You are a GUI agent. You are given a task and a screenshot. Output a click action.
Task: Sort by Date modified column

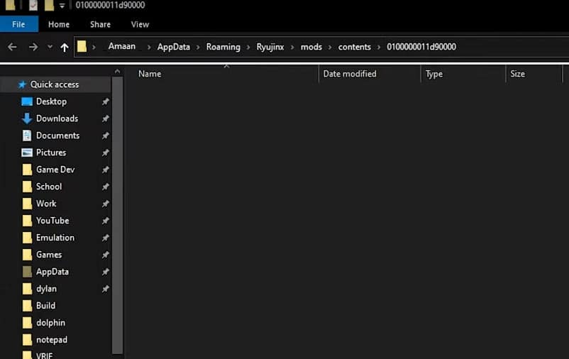(349, 74)
